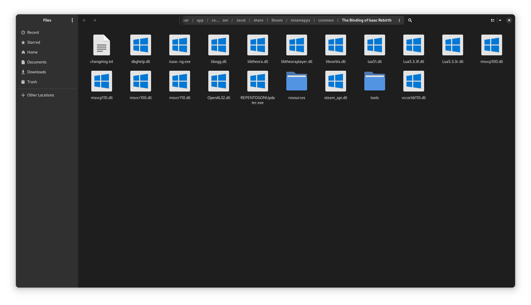Go forward with the right arrow
This screenshot has height=305, width=531.
click(x=95, y=20)
